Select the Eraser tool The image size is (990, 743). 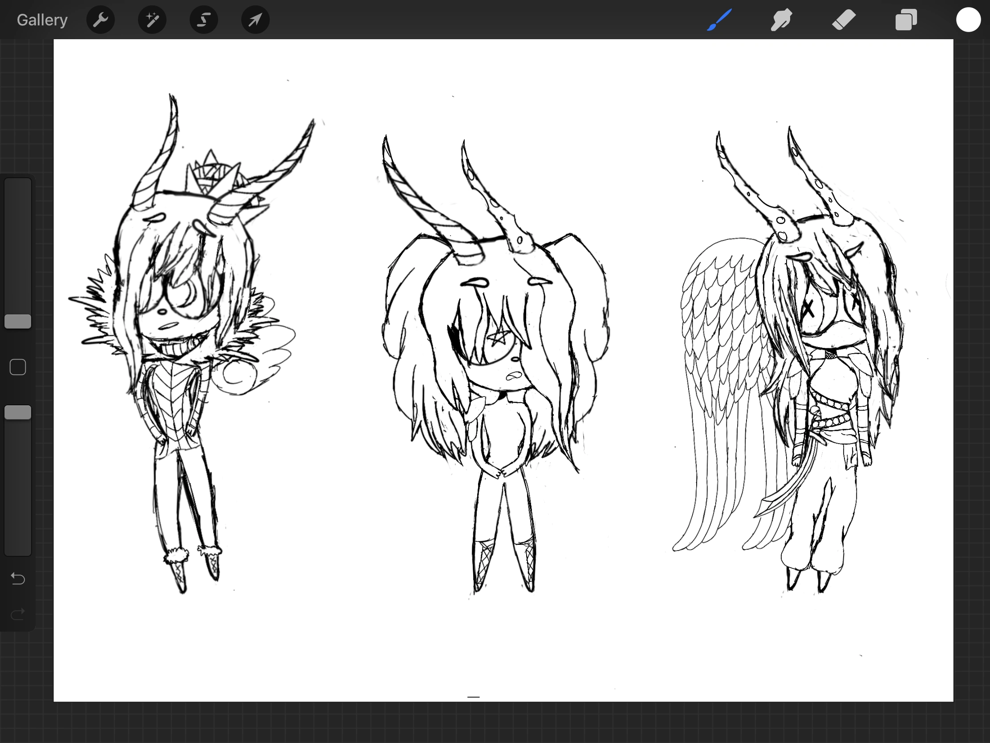click(844, 20)
